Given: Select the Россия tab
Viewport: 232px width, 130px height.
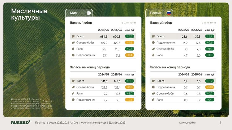Looking at the screenshot, I should click(159, 13).
